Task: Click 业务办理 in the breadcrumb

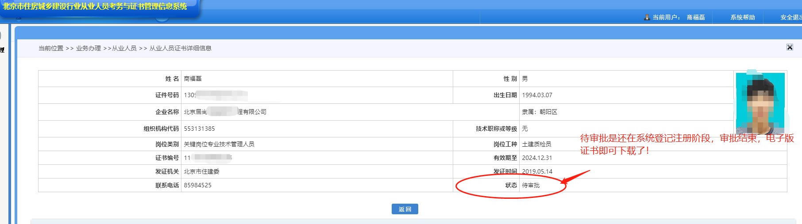Action: (x=89, y=48)
